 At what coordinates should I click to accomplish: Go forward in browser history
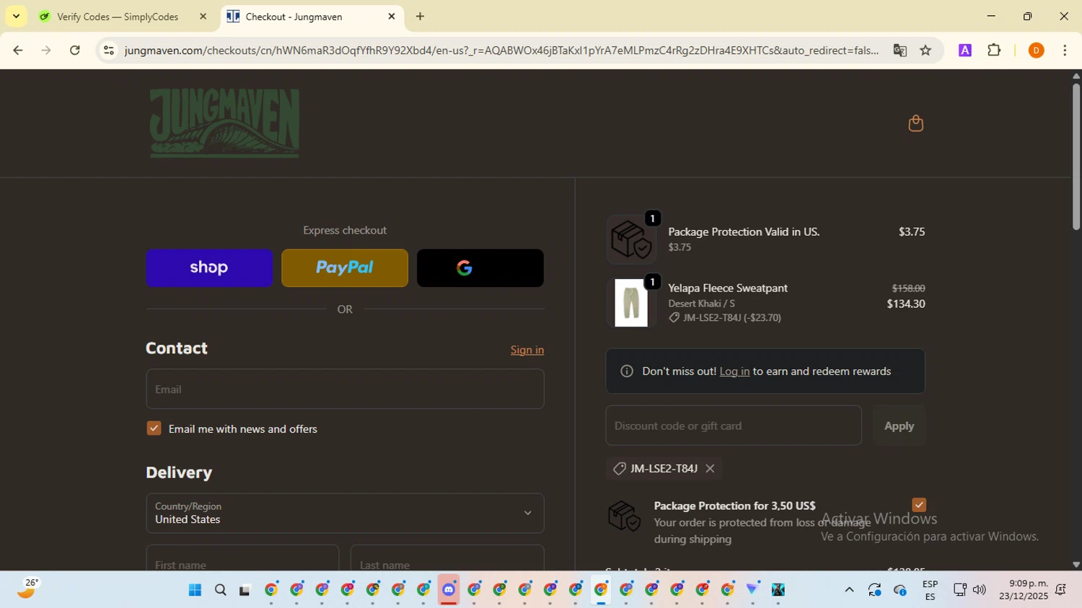(x=46, y=50)
